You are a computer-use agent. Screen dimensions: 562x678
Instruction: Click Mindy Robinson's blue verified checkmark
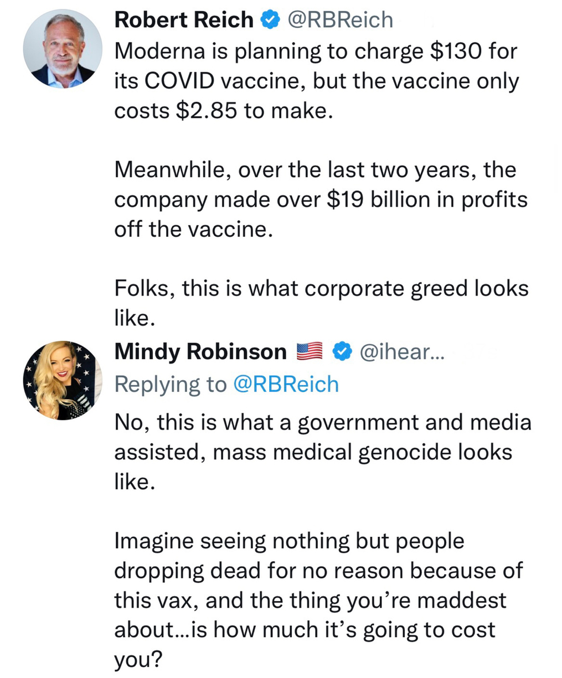343,351
